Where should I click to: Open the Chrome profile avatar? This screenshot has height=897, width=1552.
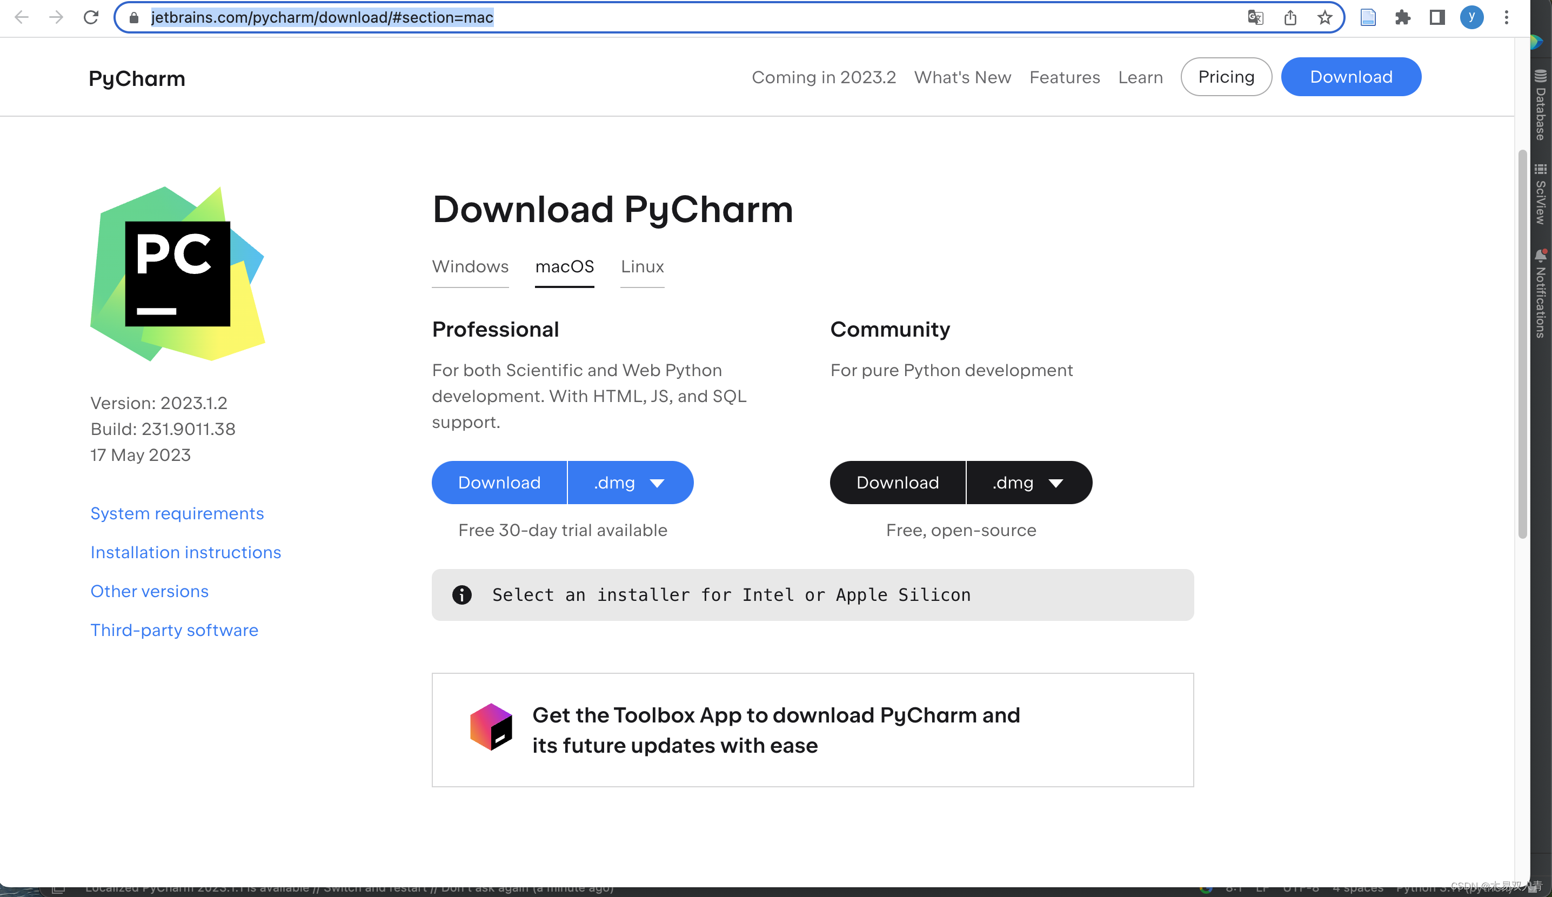(1471, 17)
